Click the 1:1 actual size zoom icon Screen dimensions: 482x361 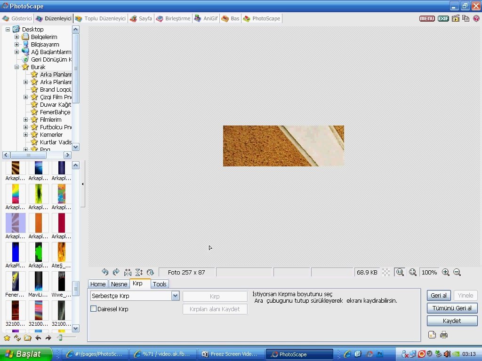pos(400,272)
